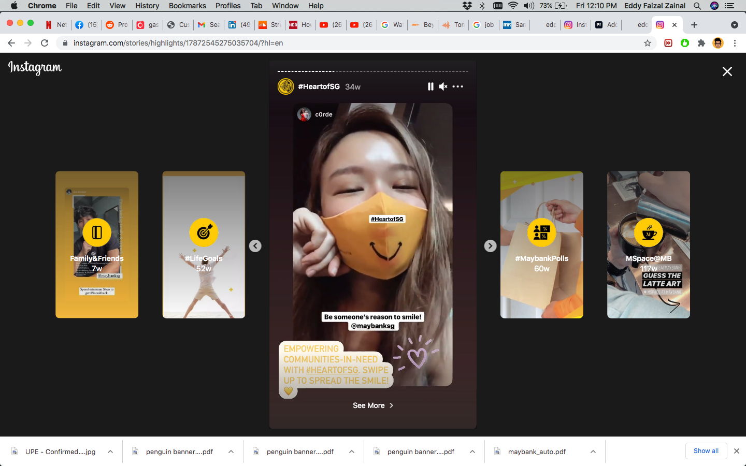The height and width of the screenshot is (466, 746).
Task: Open the Chrome extensions puzzle icon
Action: 701,43
